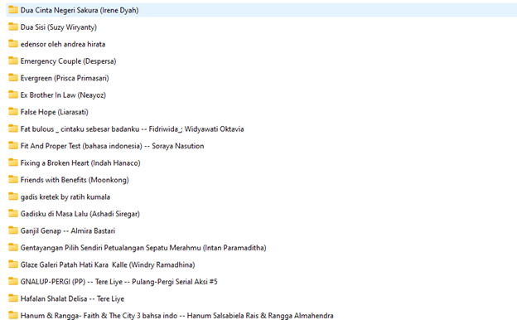
Task: Select the Ganjil Genap -- Almira Bastari item
Action: (68, 231)
